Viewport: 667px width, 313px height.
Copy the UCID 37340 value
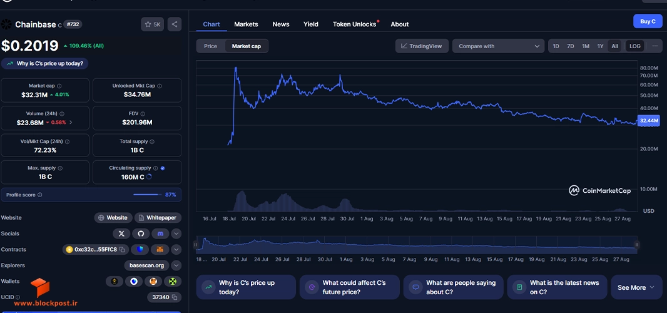click(x=175, y=297)
